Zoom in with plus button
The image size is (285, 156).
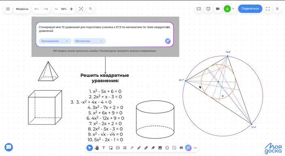[x=71, y=9]
